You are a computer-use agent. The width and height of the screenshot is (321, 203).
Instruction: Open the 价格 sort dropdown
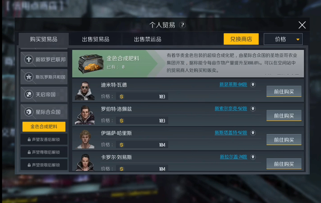[283, 39]
